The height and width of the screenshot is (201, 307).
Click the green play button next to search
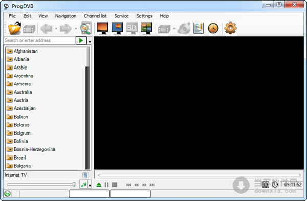click(x=81, y=41)
